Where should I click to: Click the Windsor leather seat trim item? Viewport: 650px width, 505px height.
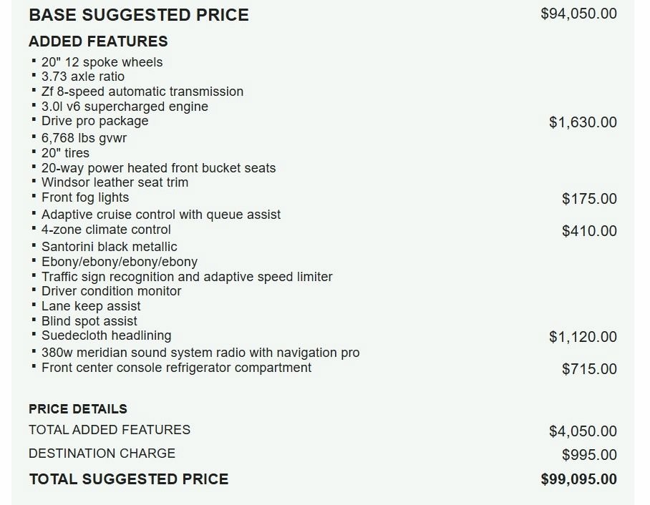point(115,182)
